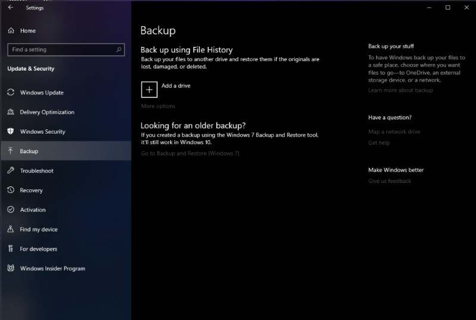Click the For developers tools icon
This screenshot has height=320, width=476.
point(11,249)
